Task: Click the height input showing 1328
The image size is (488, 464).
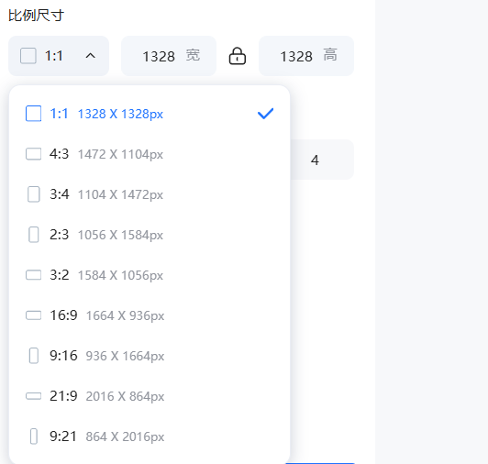Action: [x=306, y=56]
